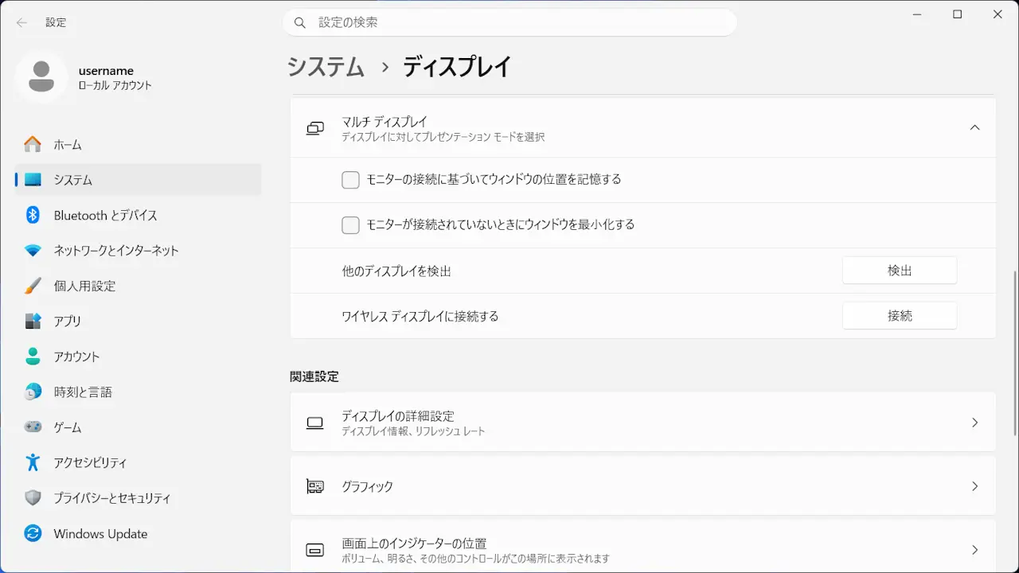Click the 個人用設定 paintbrush icon
1019x573 pixels.
33,286
